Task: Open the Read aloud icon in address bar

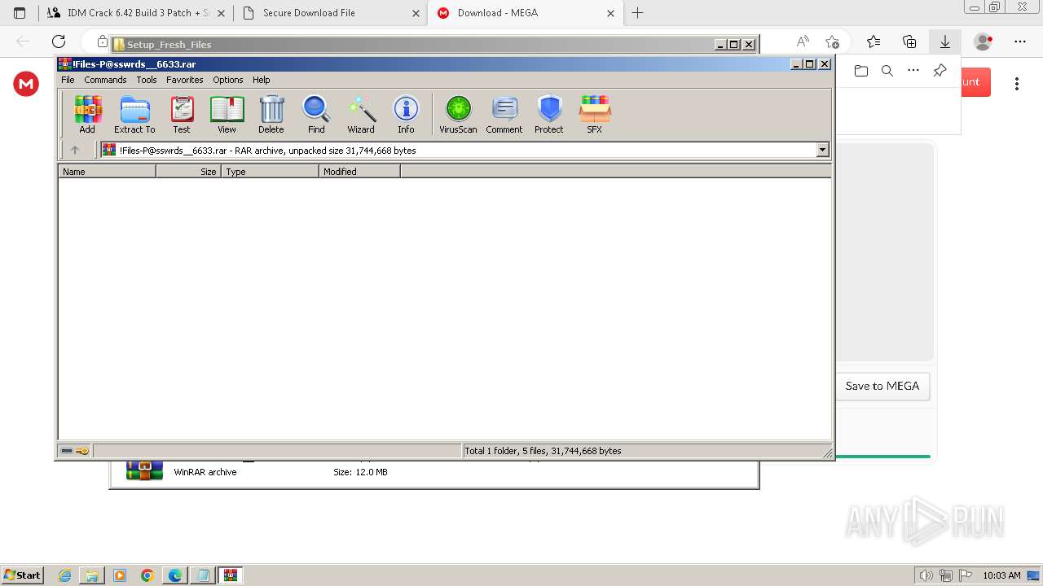Action: click(x=803, y=42)
